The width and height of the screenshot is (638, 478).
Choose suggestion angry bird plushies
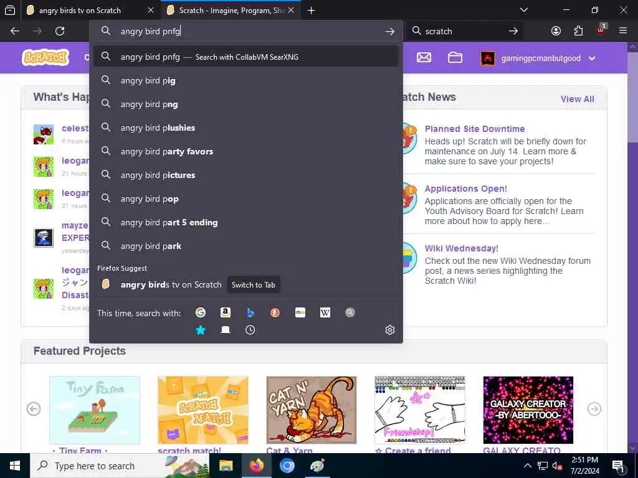pyautogui.click(x=245, y=128)
